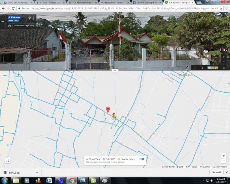Toggle the Street View layer switch
Screen dimensions: 230x184
pyautogui.click(x=142, y=159)
